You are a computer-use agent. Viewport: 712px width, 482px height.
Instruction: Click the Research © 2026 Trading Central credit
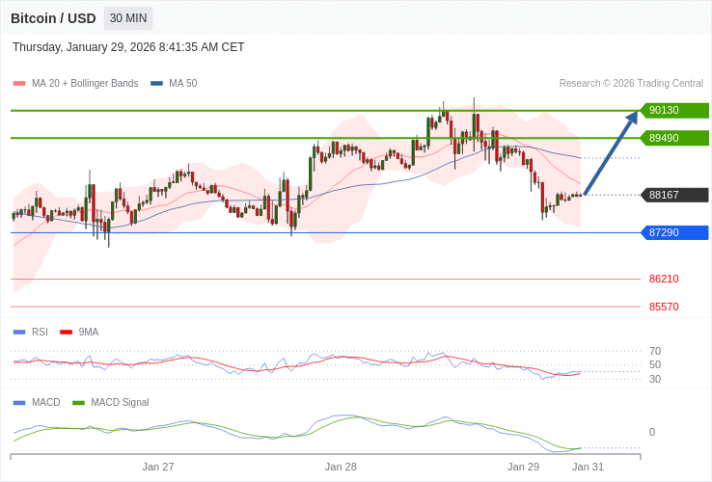pyautogui.click(x=631, y=84)
